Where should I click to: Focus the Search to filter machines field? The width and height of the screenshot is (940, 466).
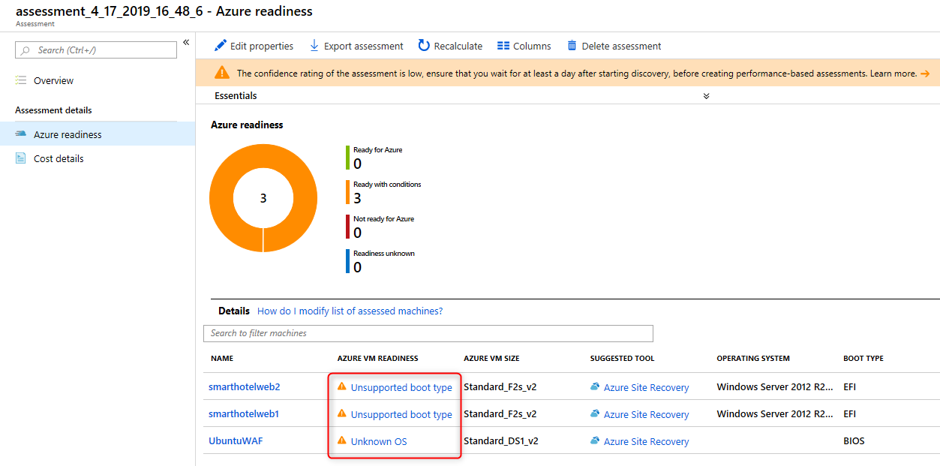point(428,333)
